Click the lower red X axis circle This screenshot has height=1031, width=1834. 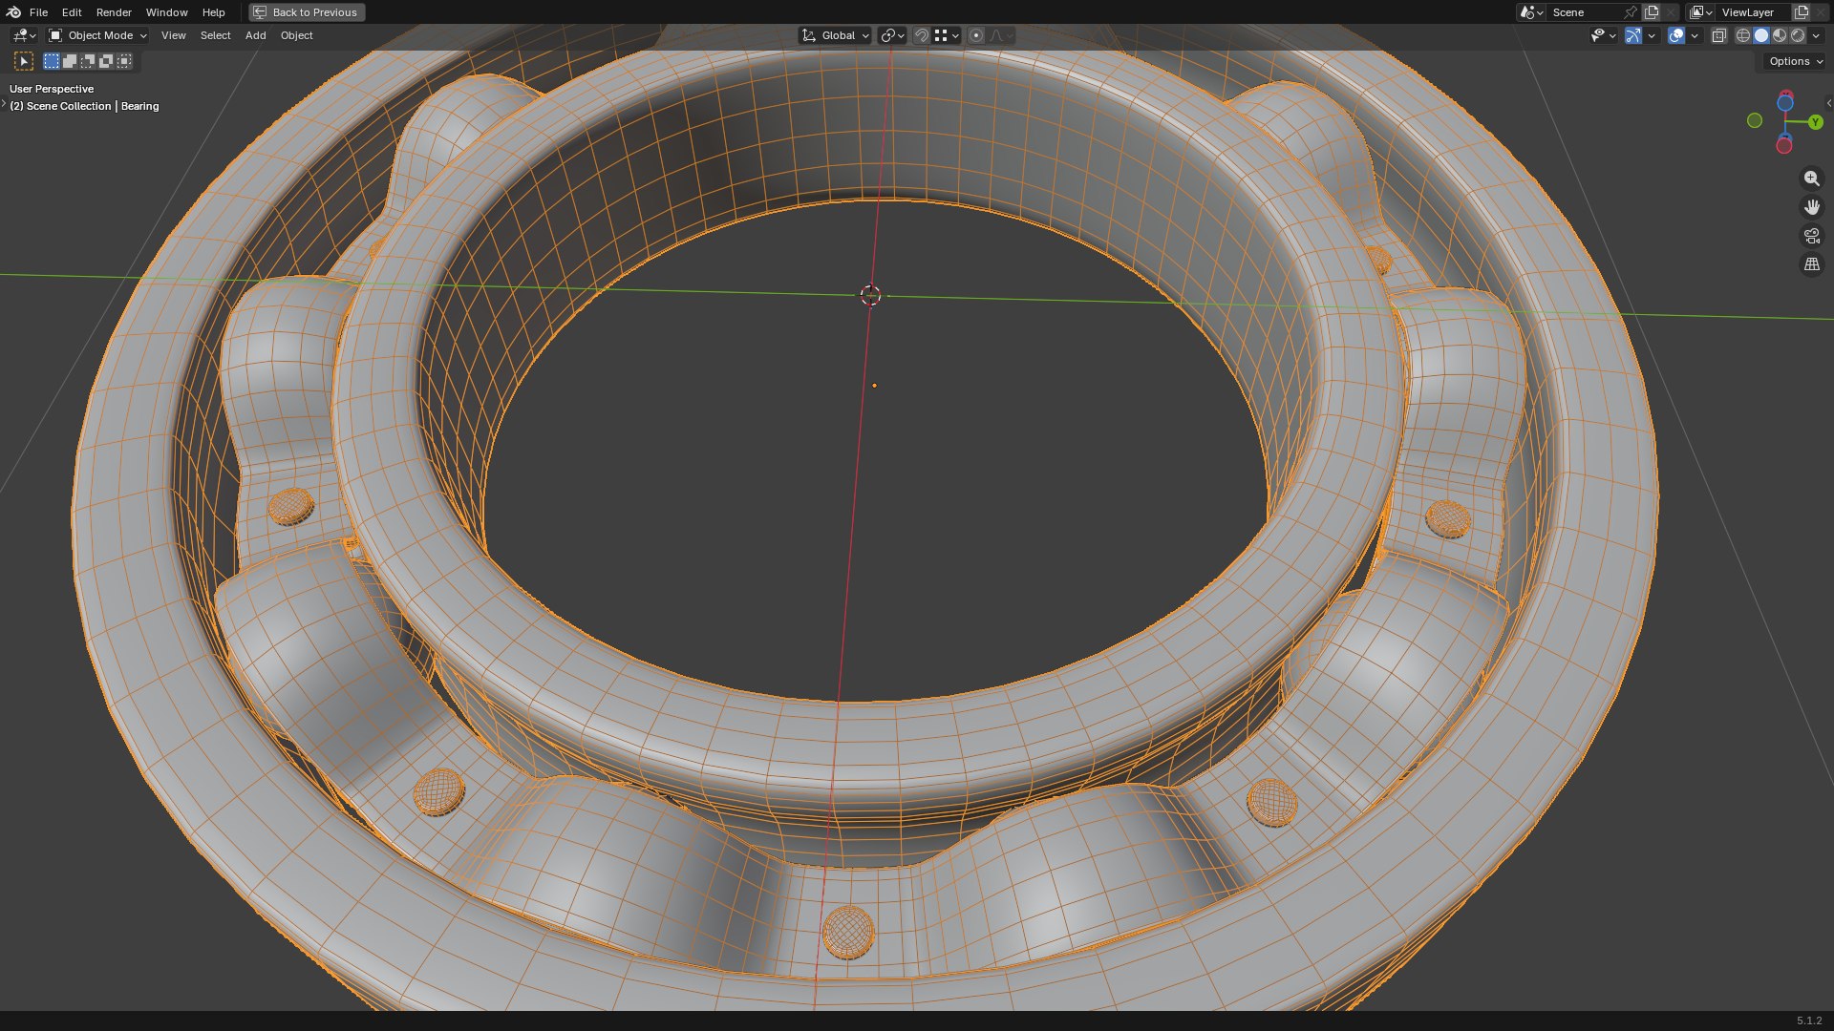[x=1784, y=146]
